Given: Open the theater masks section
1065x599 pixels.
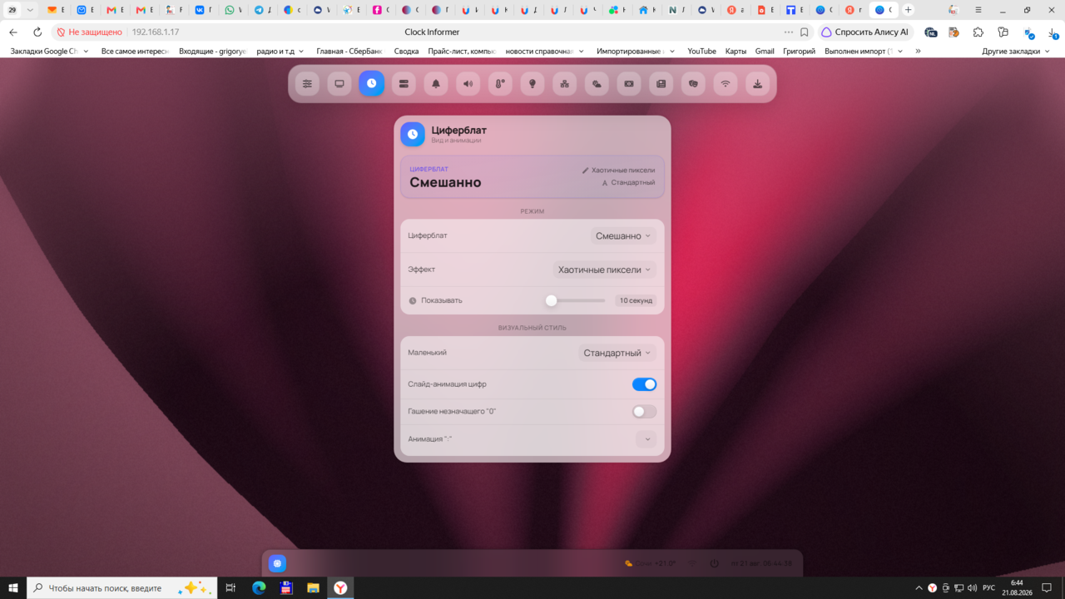Looking at the screenshot, I should point(693,84).
